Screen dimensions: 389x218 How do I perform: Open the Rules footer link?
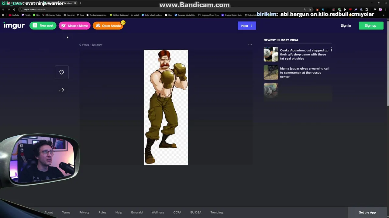pos(102,213)
